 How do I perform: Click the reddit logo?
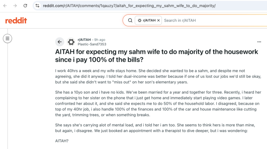(16, 20)
